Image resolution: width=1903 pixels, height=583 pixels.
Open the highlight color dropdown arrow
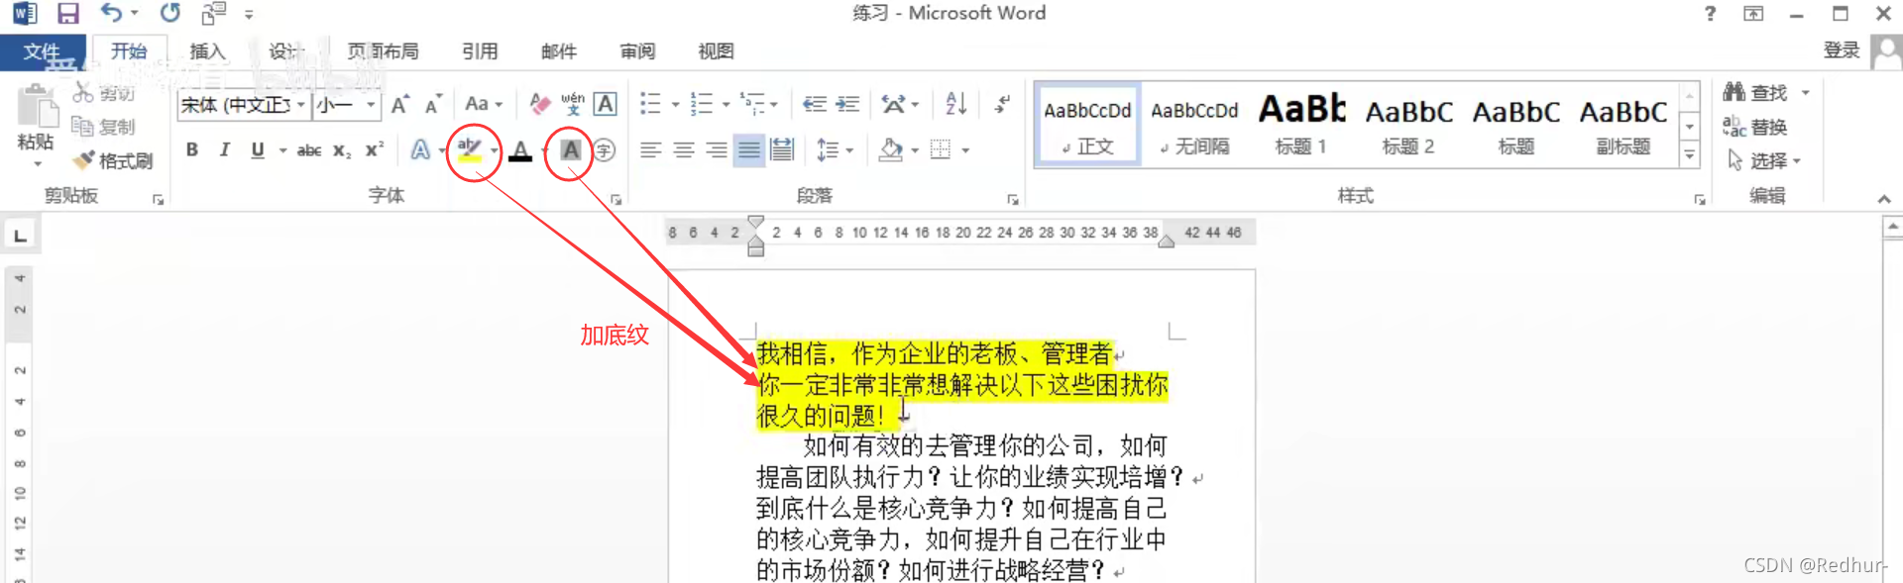pyautogui.click(x=494, y=150)
